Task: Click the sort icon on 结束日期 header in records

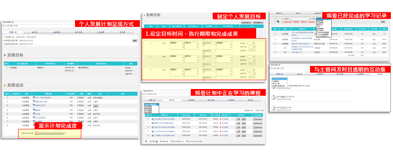Action: pos(352,29)
